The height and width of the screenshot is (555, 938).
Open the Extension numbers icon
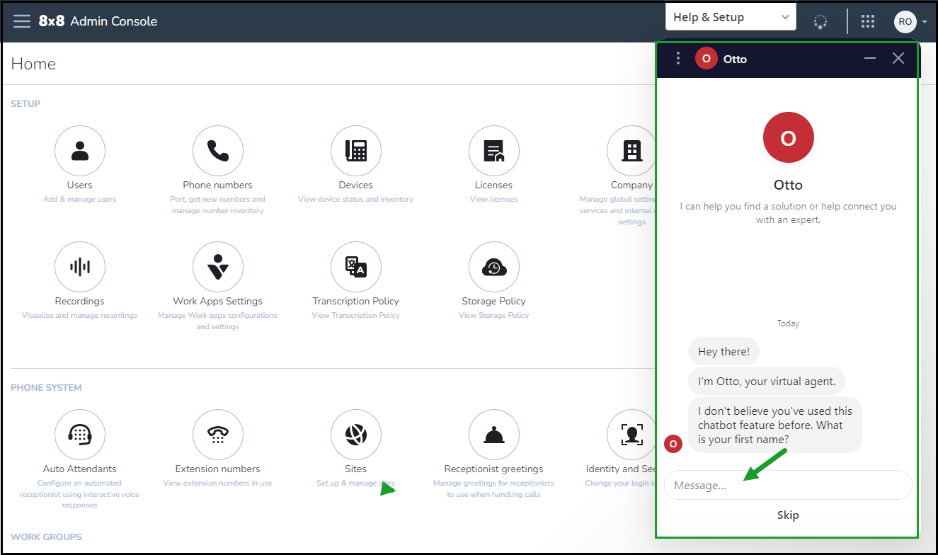[218, 435]
